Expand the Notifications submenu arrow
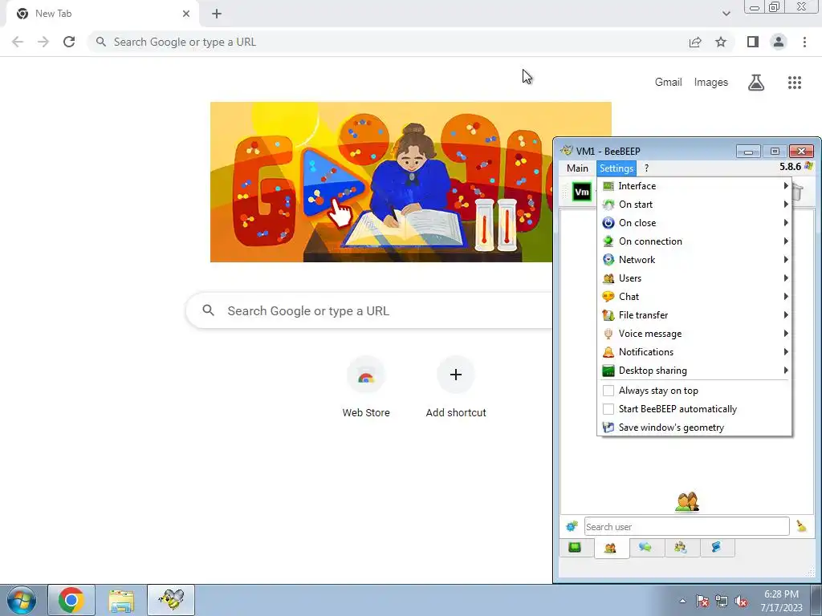 (x=786, y=351)
